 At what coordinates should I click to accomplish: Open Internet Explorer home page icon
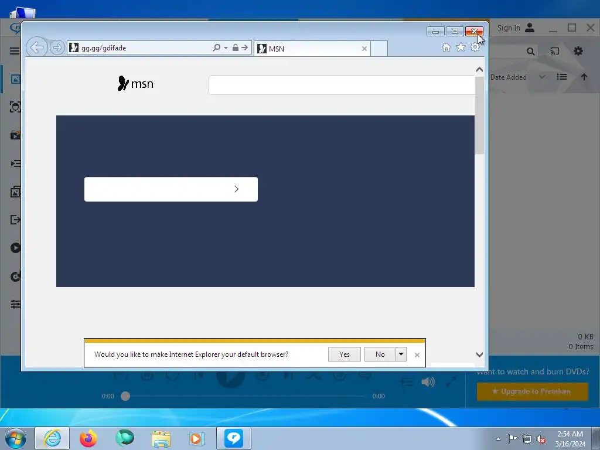coord(446,47)
